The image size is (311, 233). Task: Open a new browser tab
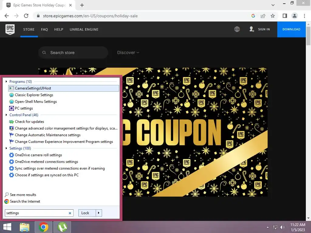tap(82, 5)
